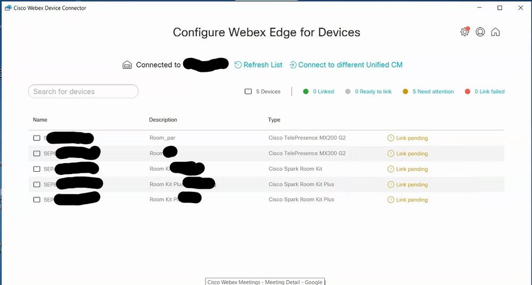532x285 pixels.
Task: Go to home via house icon
Action: point(495,32)
